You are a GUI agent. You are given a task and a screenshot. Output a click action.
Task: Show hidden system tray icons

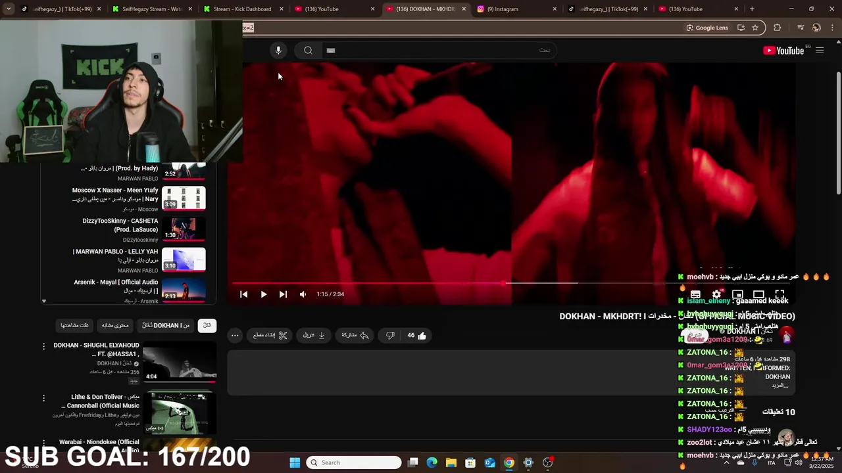click(x=726, y=462)
